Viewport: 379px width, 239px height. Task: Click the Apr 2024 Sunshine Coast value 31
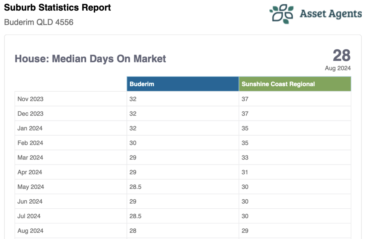tap(245, 172)
